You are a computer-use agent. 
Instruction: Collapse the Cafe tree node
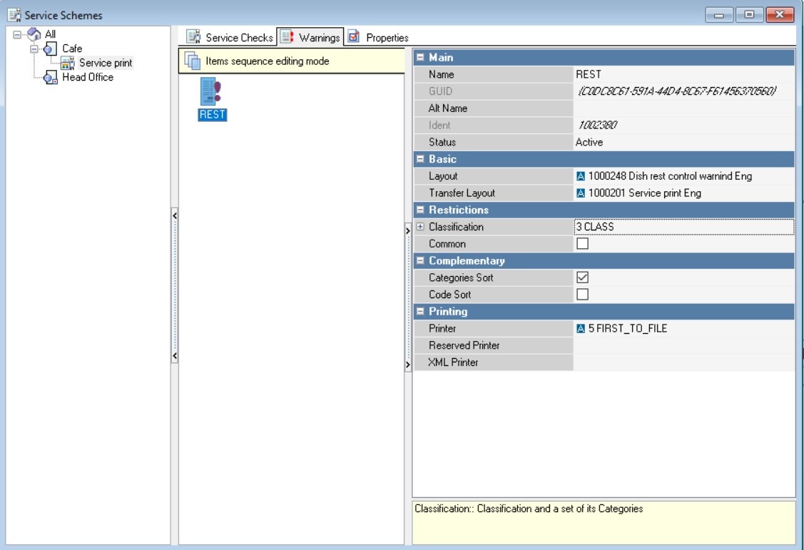point(34,49)
